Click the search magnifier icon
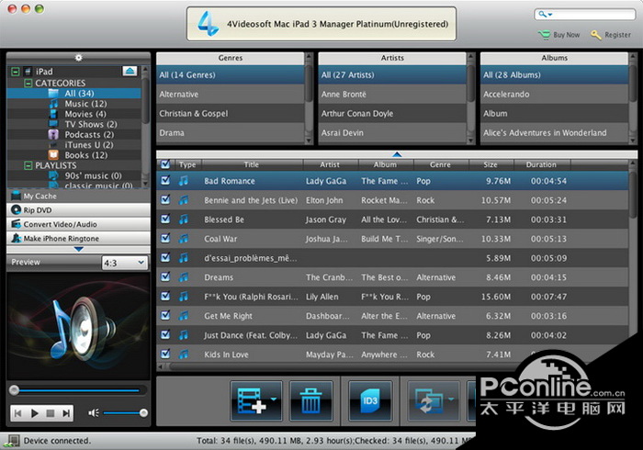Image resolution: width=643 pixels, height=450 pixels. click(542, 15)
